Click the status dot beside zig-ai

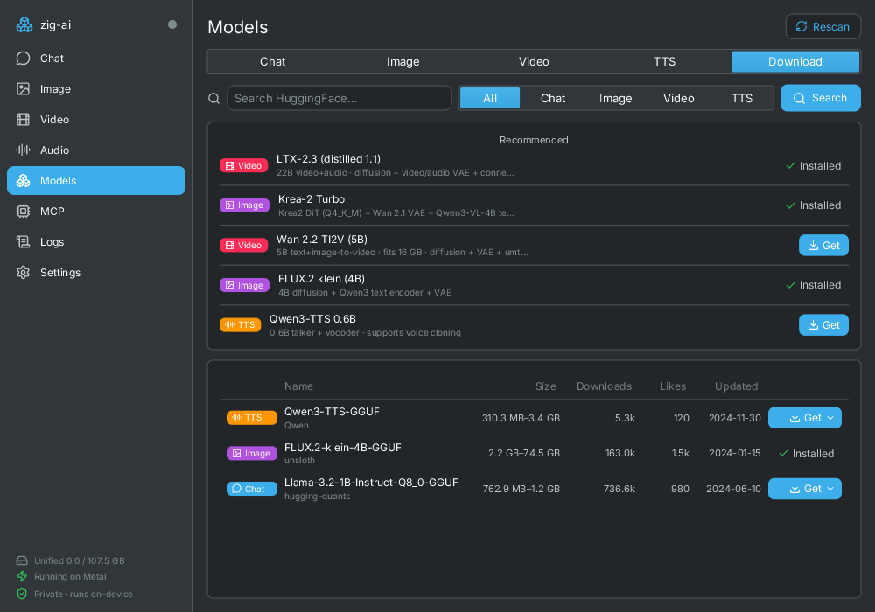172,24
